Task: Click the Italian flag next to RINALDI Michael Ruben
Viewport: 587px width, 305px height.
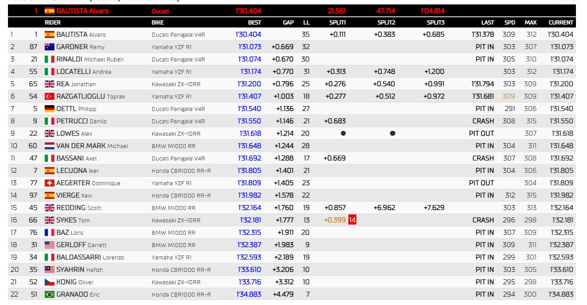Action: pyautogui.click(x=49, y=59)
